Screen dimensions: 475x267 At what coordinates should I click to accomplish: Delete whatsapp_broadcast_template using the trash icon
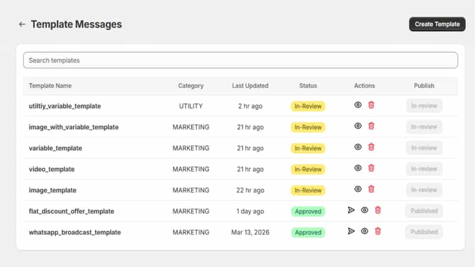click(x=377, y=231)
